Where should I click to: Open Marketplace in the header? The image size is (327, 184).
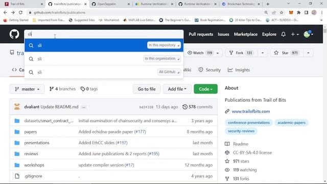(245, 34)
